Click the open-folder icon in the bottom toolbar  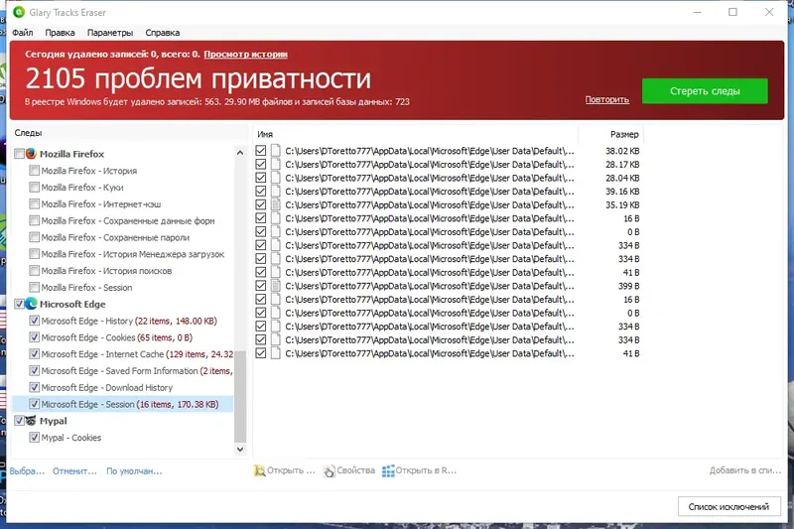pos(259,470)
